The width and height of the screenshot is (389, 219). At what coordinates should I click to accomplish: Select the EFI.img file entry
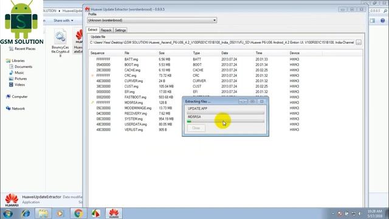coord(129,92)
